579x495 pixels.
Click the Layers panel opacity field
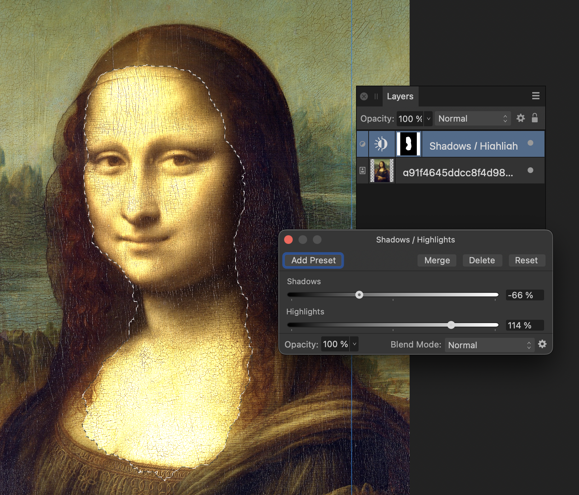pyautogui.click(x=410, y=119)
